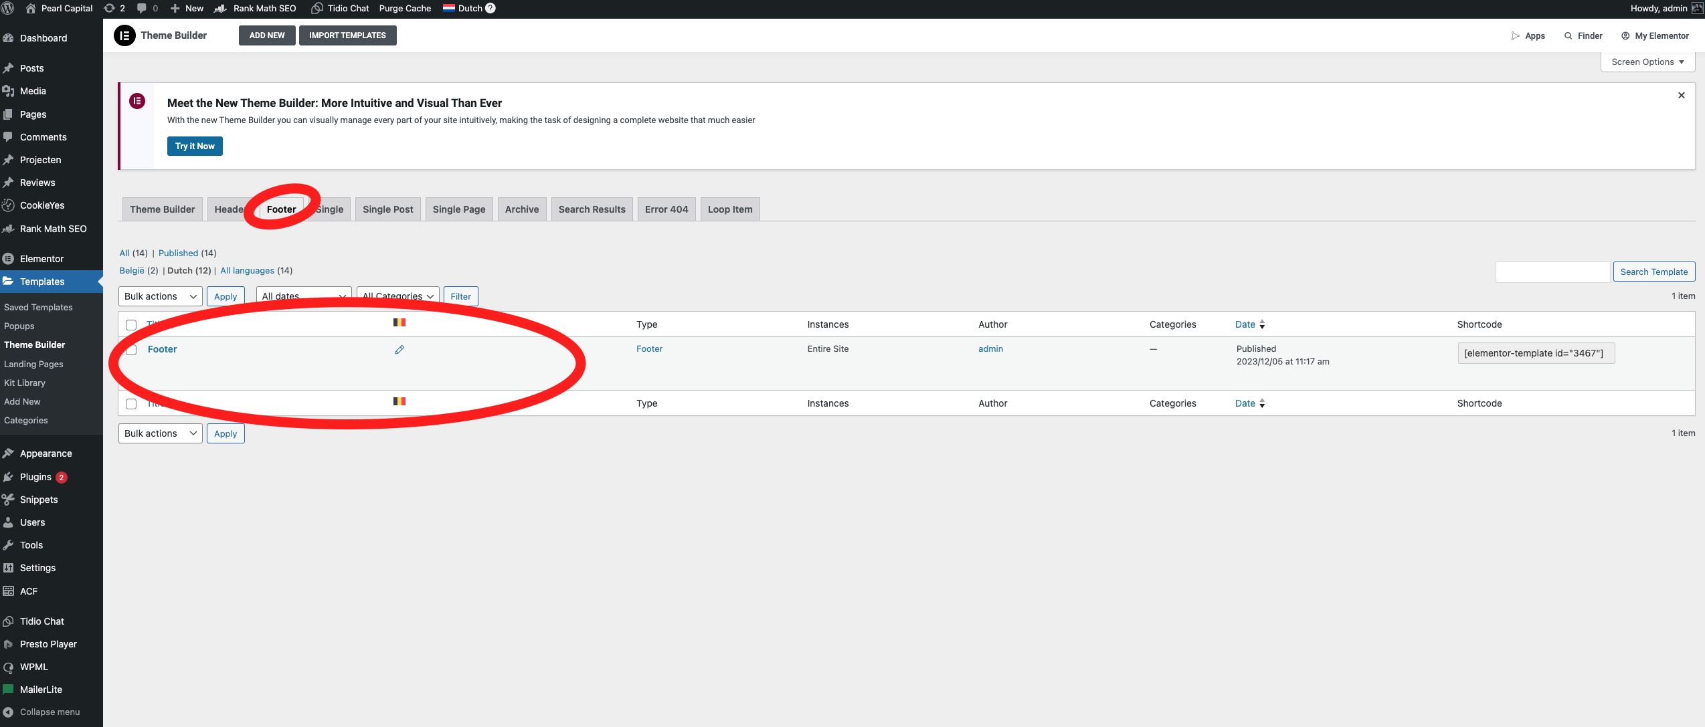Collapse the admin sidebar menu
Viewport: 1705px width, 727px height.
(50, 712)
